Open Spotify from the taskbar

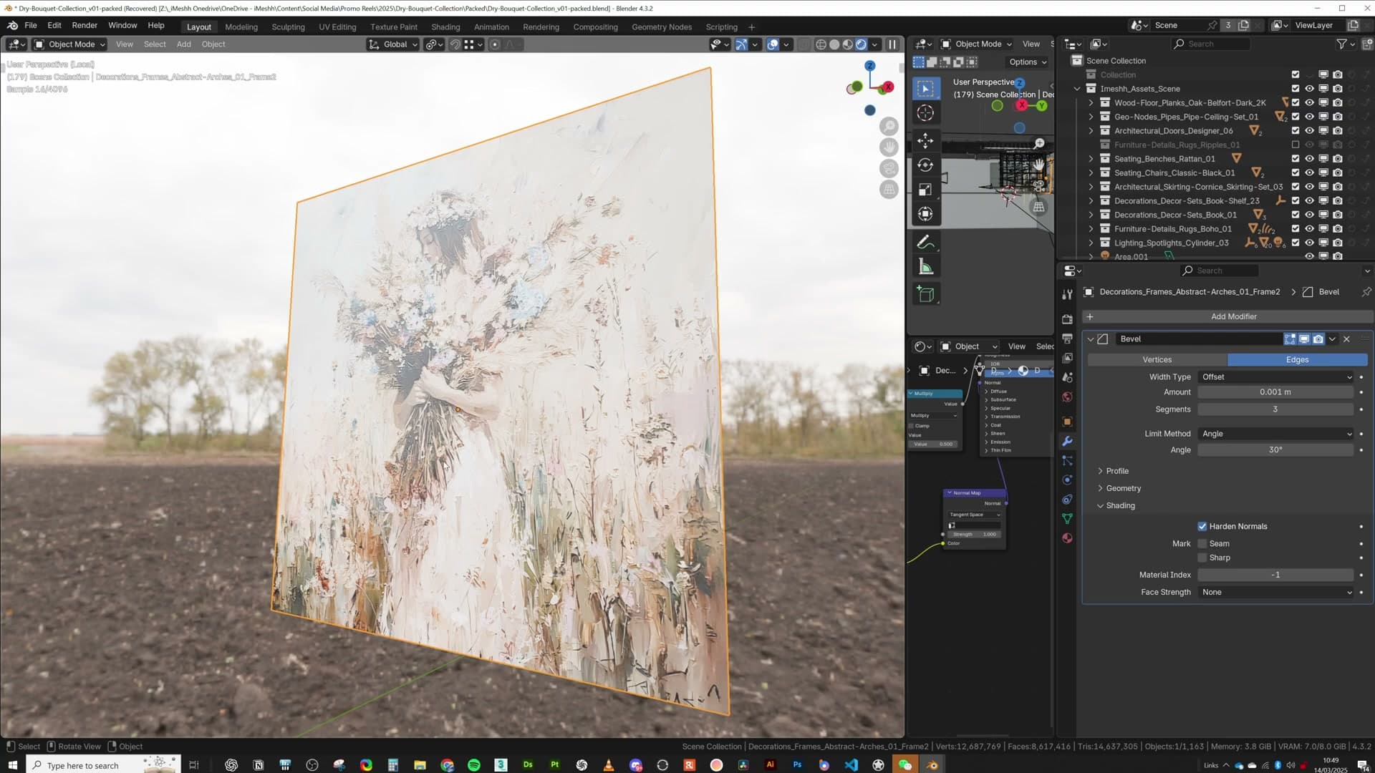pos(474,765)
